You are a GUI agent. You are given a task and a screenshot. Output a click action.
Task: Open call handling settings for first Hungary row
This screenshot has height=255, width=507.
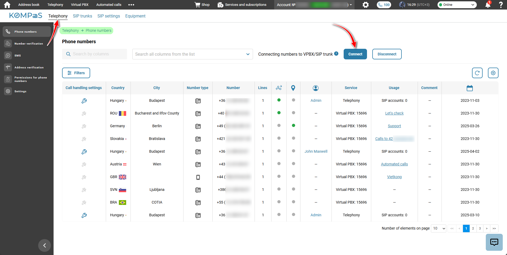point(84,101)
